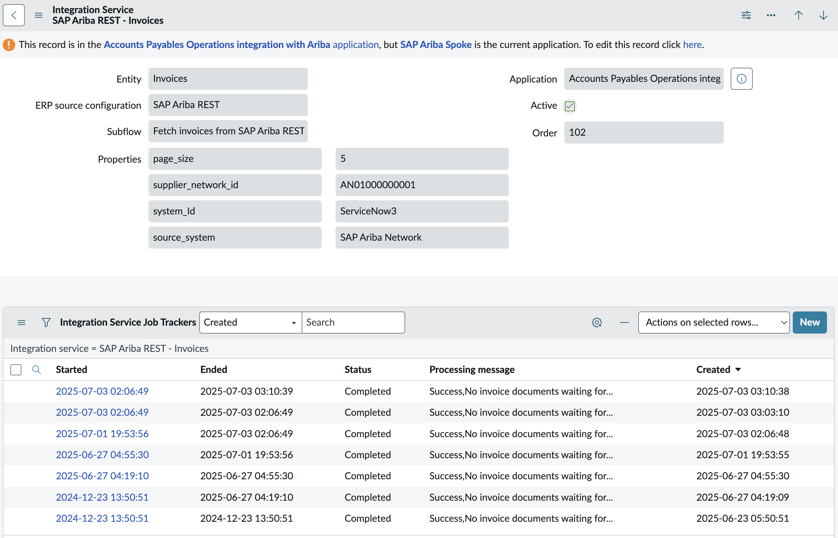Go to previous record up arrow
838x538 pixels.
799,15
